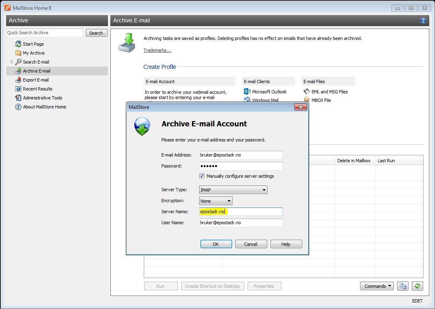Click the Help button in the dialog
Viewport: 435px width, 309px height.
point(286,244)
